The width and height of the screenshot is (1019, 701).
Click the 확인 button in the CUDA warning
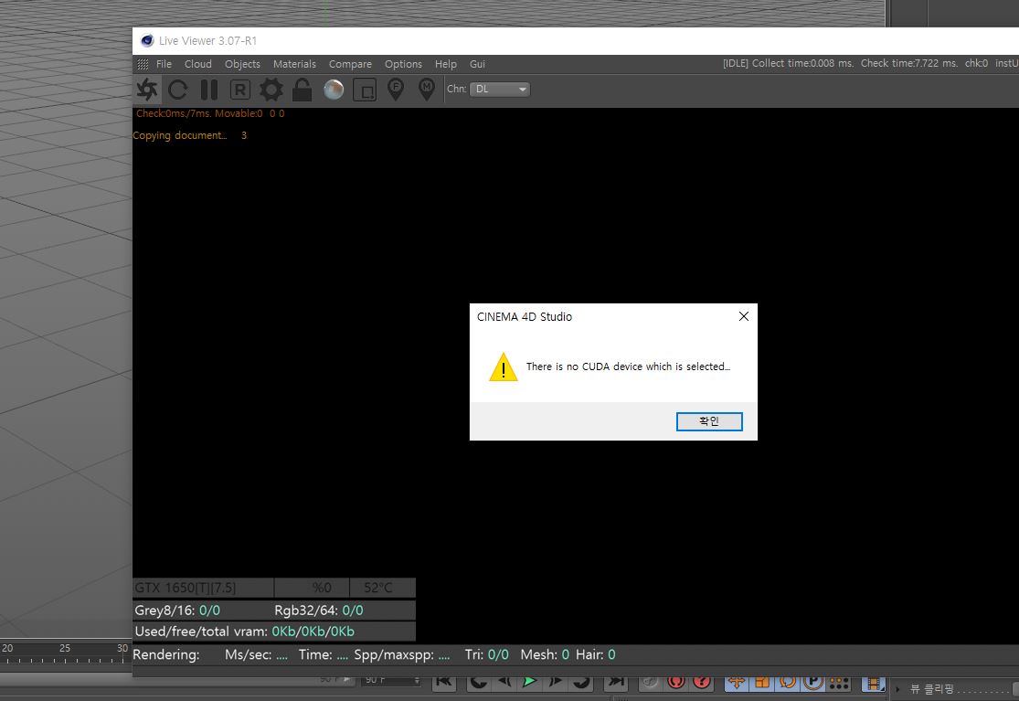[x=709, y=421]
